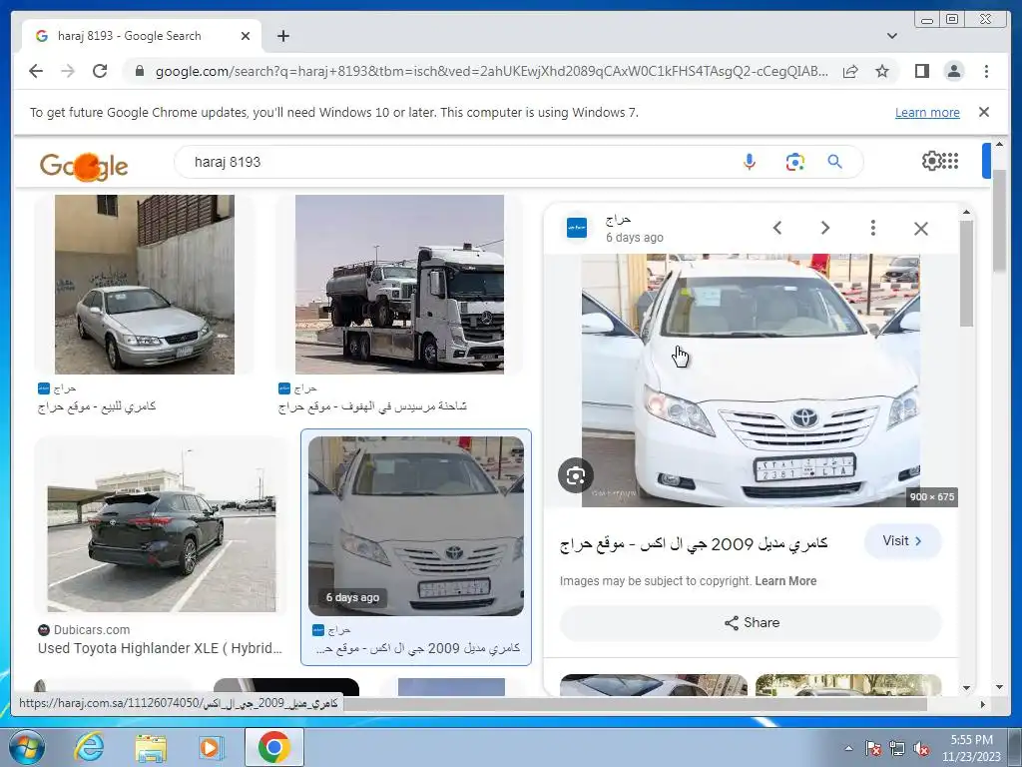Click the horizontal scrollbar right arrow

[x=983, y=704]
